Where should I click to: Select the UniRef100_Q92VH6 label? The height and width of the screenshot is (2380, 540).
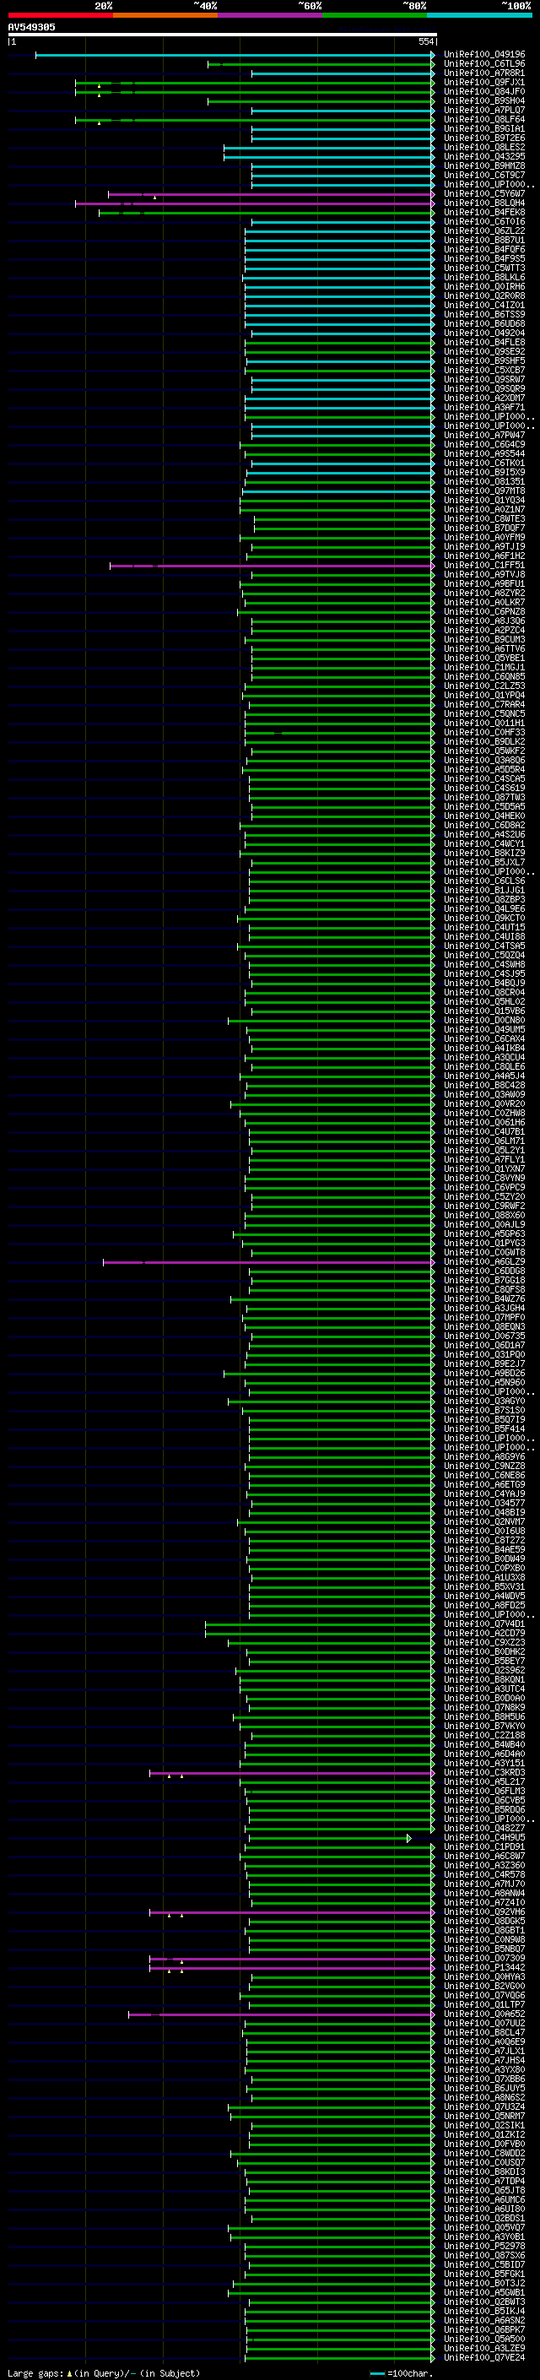(x=484, y=1912)
